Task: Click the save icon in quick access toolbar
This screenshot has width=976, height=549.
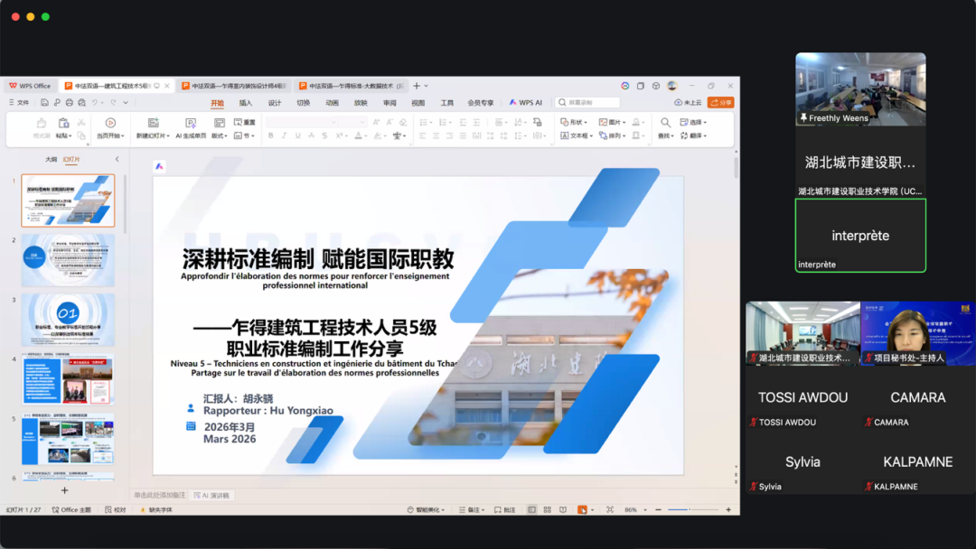Action: pos(44,103)
